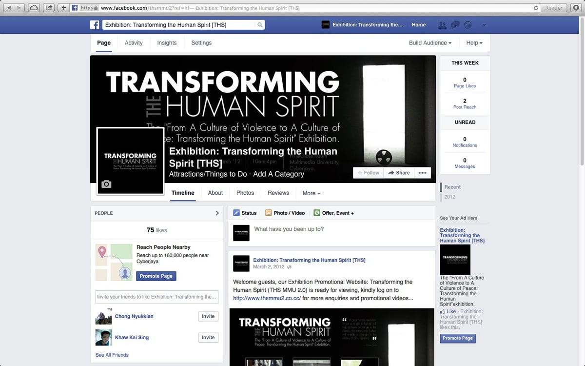Click the Safari share icon

pos(49,8)
